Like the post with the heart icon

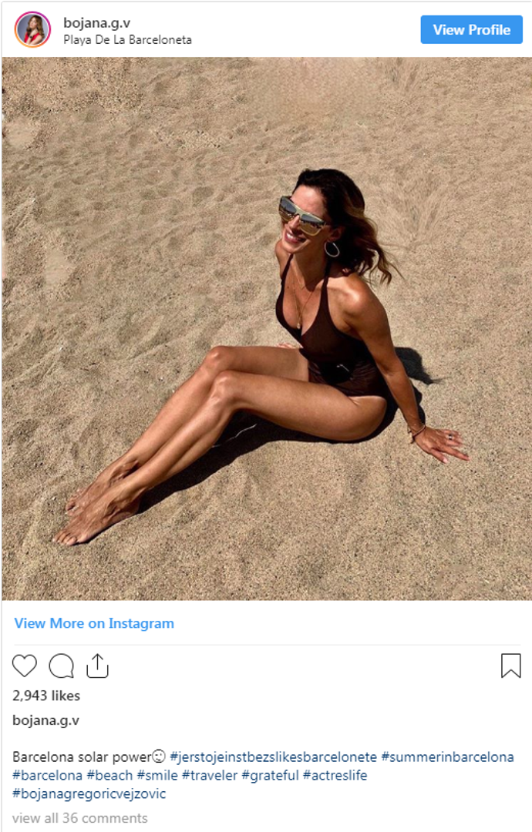25,666
